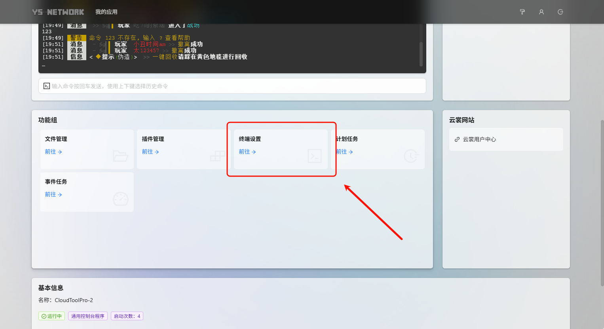Go to 文件管理 via its 前往 link
This screenshot has height=329, width=604.
[53, 152]
